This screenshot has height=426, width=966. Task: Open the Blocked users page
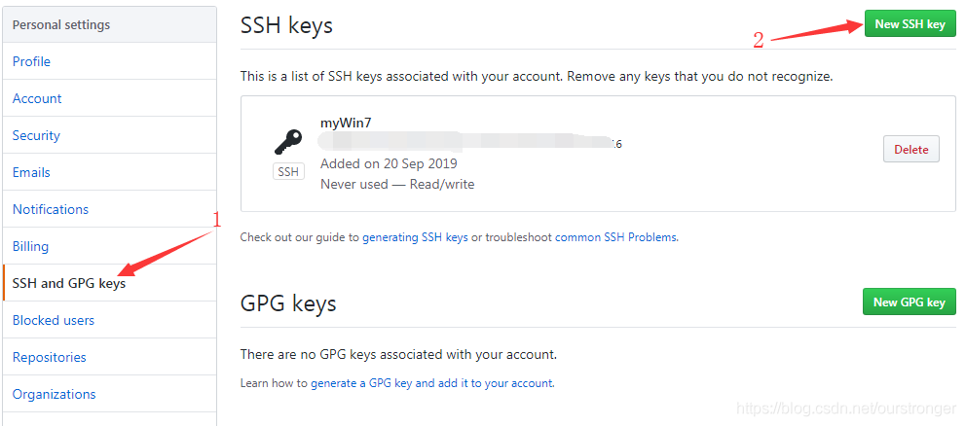pos(54,320)
